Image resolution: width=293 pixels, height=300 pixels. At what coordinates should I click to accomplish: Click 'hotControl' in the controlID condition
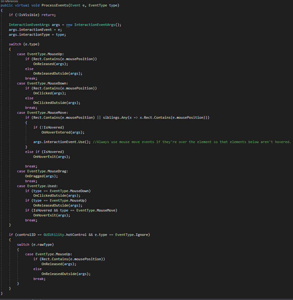coord(76,235)
